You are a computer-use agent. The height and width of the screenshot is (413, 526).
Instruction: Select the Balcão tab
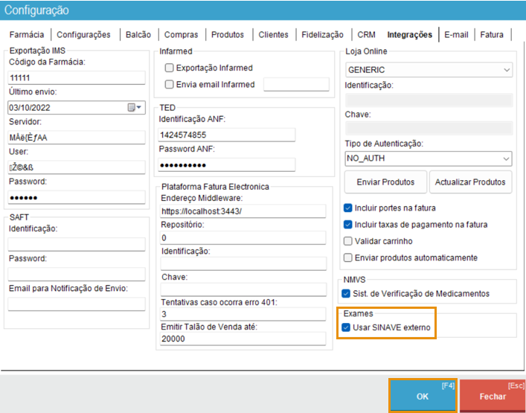coord(138,34)
